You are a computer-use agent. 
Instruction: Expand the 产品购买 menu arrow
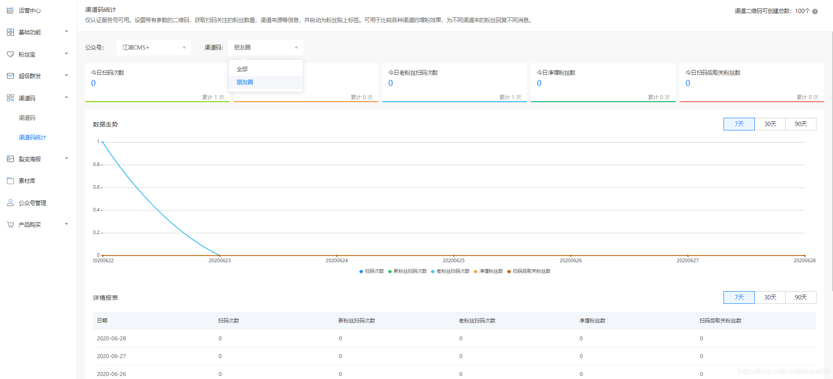(66, 224)
